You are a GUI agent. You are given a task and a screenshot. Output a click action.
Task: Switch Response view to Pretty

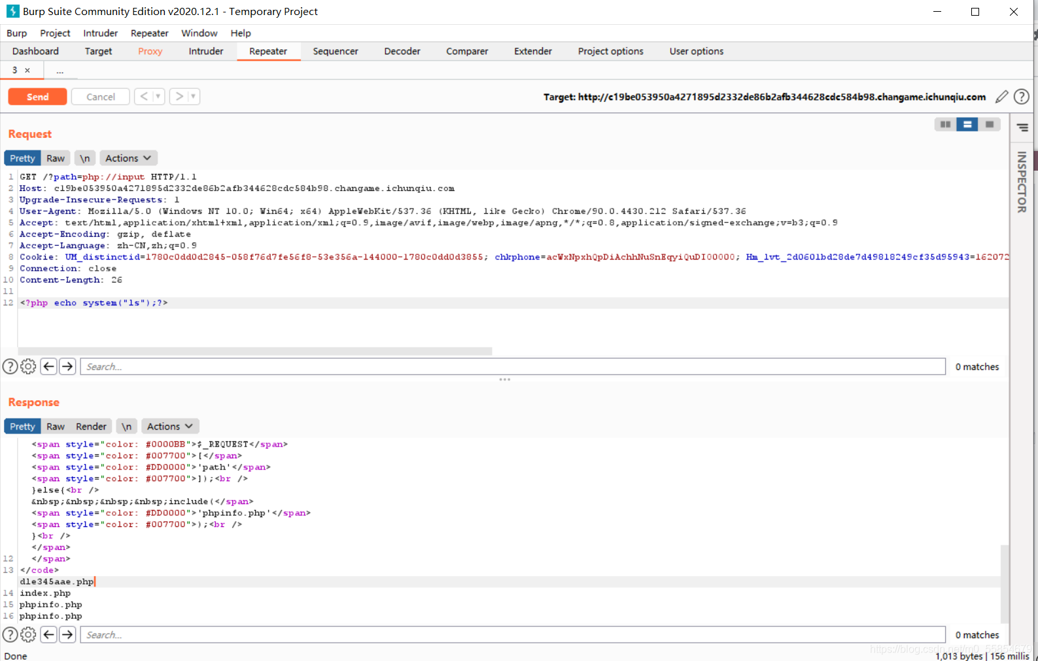[x=22, y=426]
